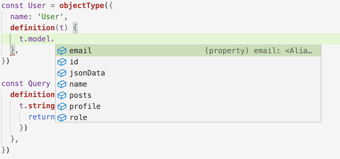
Task: Select role from the autocomplete popup
Action: (78, 118)
